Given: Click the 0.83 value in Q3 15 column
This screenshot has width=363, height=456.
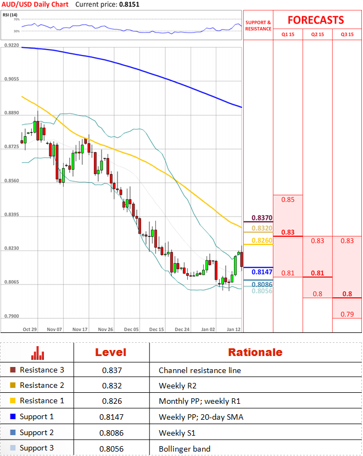Looking at the screenshot, I should [x=347, y=241].
